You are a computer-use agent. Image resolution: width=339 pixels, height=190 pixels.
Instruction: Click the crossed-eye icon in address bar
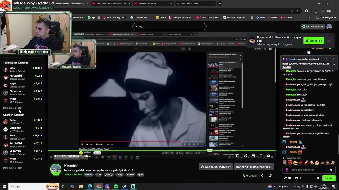click(x=292, y=11)
